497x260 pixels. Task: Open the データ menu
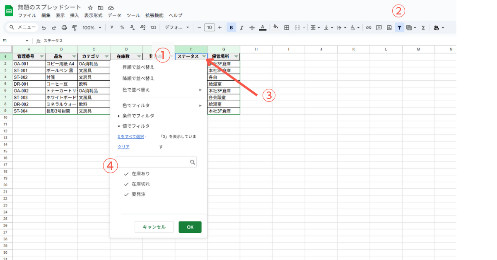tap(114, 15)
